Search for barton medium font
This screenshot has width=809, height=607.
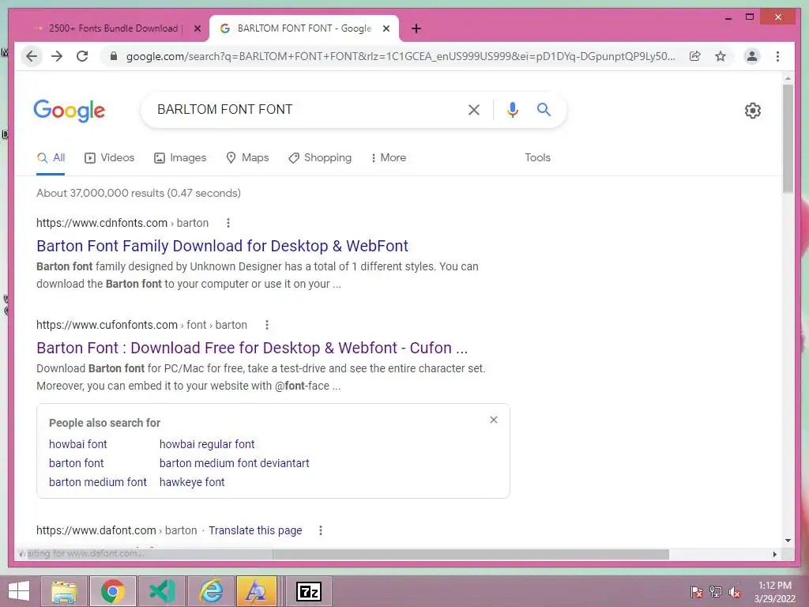pyautogui.click(x=97, y=482)
